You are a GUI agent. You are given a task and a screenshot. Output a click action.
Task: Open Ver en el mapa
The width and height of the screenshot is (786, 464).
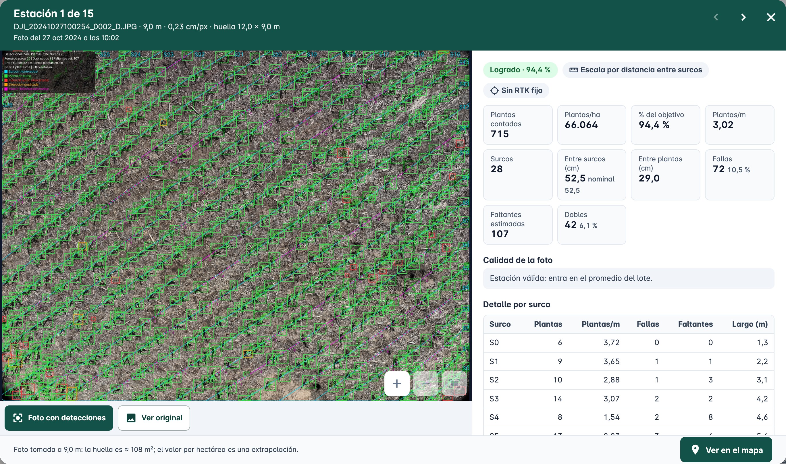click(x=726, y=450)
